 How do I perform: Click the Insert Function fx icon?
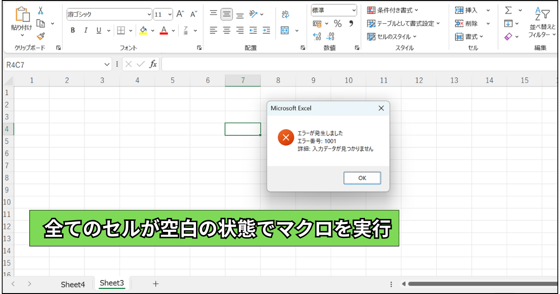(153, 64)
